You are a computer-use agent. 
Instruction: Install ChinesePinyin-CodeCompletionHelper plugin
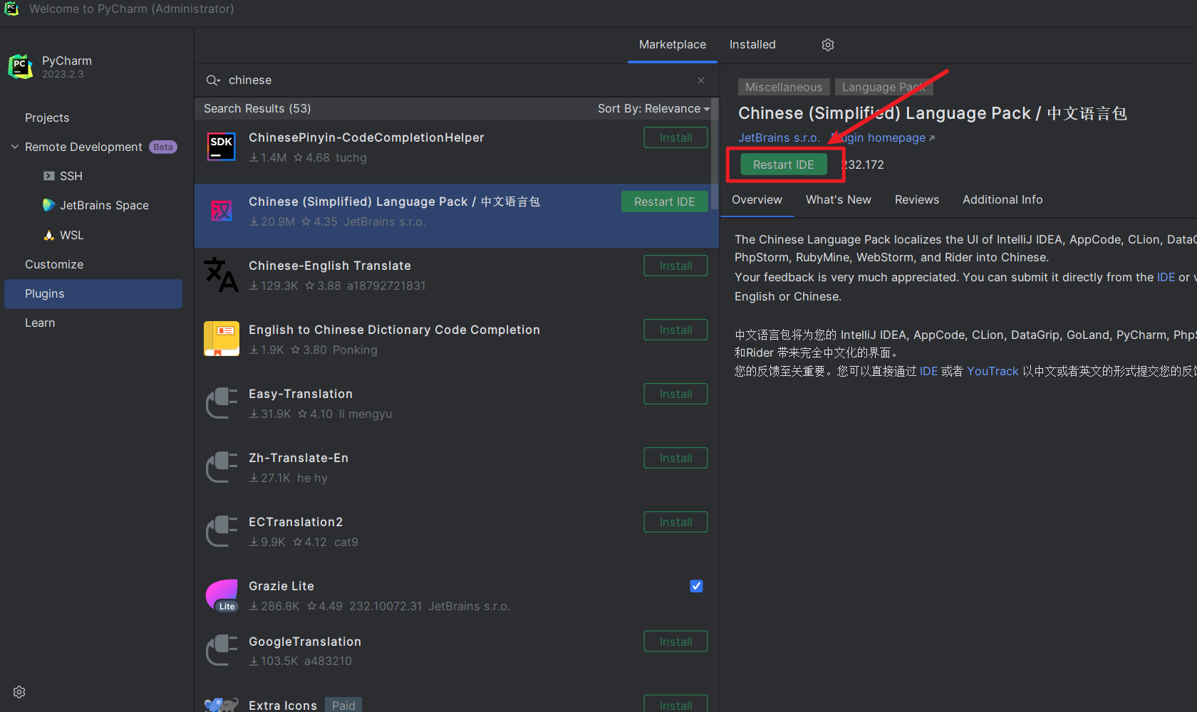(675, 137)
